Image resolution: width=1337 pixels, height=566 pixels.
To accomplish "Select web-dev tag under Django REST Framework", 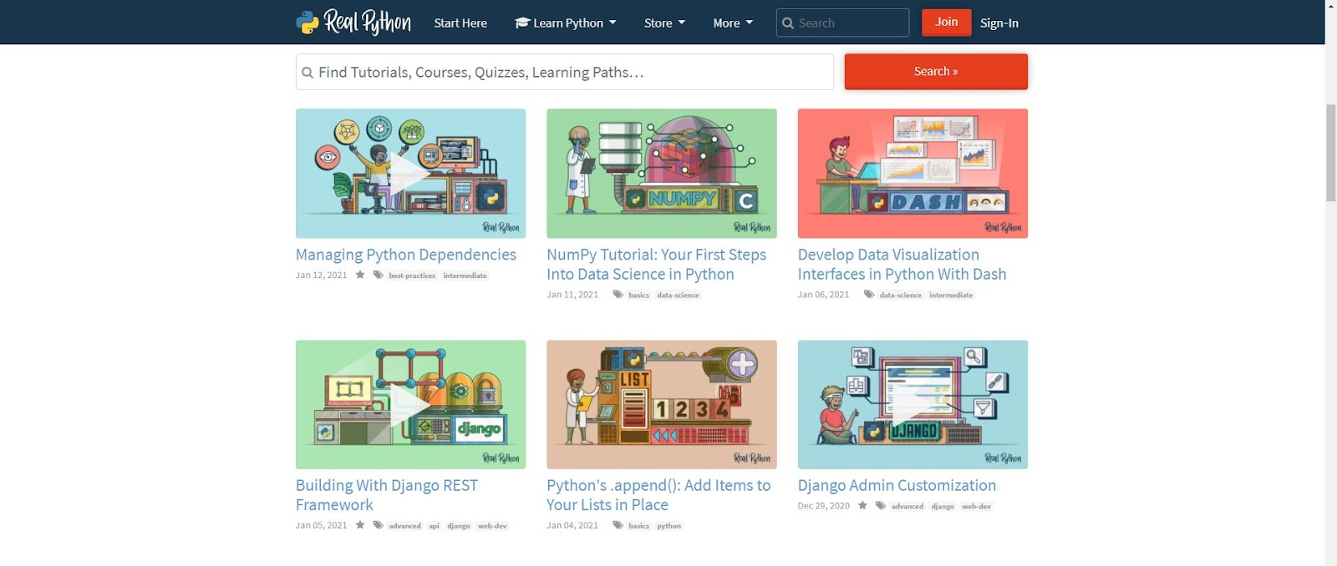I will (492, 526).
